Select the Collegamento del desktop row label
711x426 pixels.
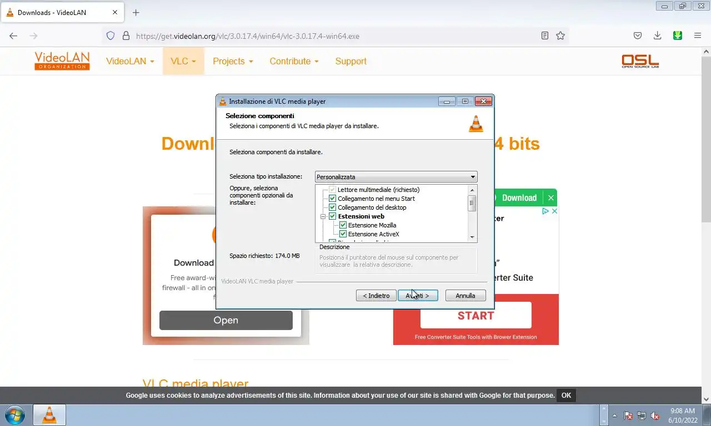pyautogui.click(x=372, y=207)
